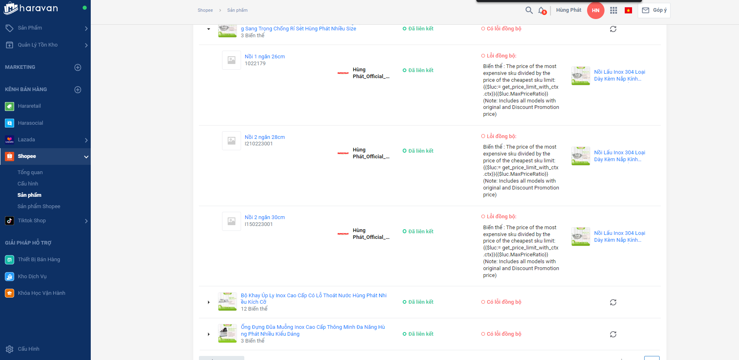Open linked Nồi Lẩu Inox for 26cm variant
This screenshot has width=739, height=360.
coord(619,75)
